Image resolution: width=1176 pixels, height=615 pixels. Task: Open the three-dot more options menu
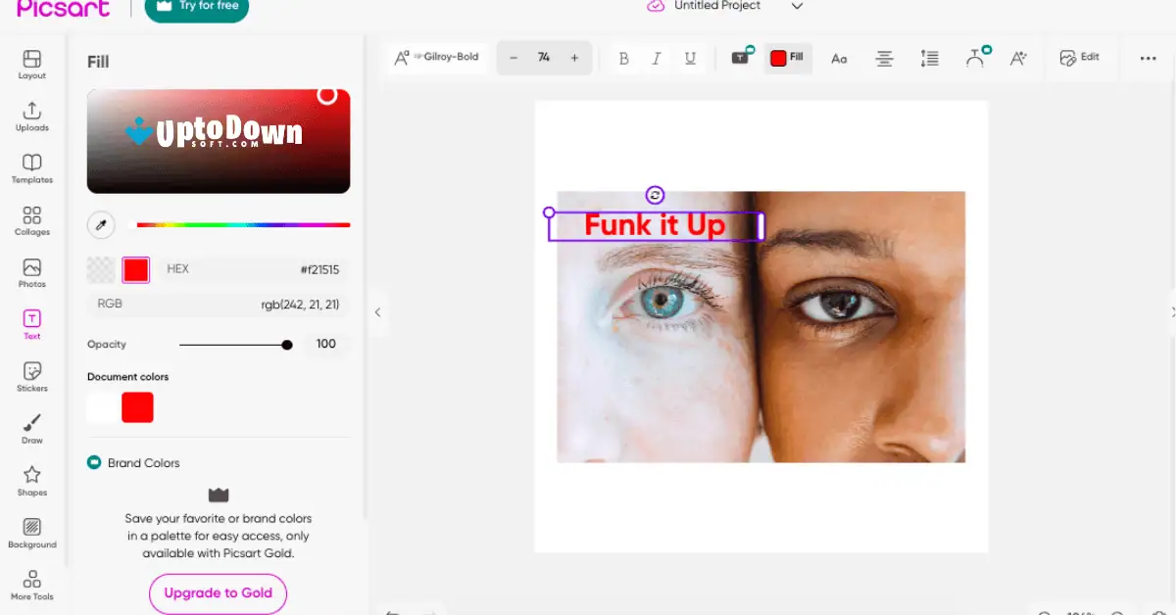(1148, 58)
